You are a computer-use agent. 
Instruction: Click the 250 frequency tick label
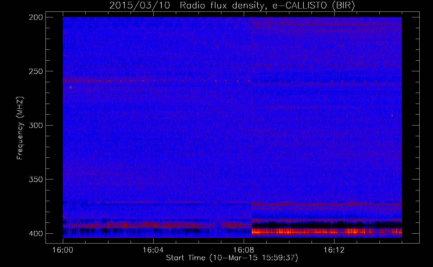36,71
